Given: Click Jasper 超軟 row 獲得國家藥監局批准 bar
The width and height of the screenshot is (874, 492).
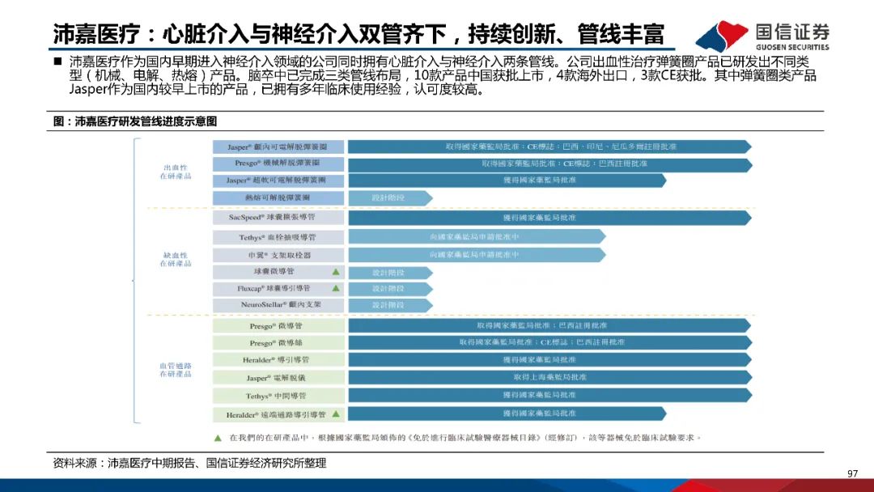Looking at the screenshot, I should click(507, 180).
